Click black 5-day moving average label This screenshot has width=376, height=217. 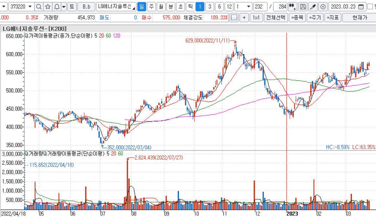(x=96, y=36)
